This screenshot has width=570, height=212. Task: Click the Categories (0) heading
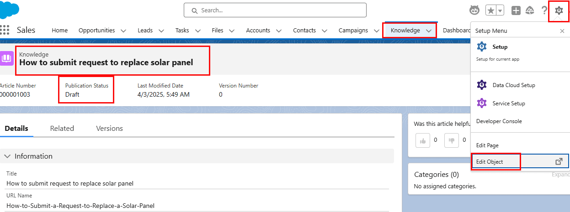437,174
